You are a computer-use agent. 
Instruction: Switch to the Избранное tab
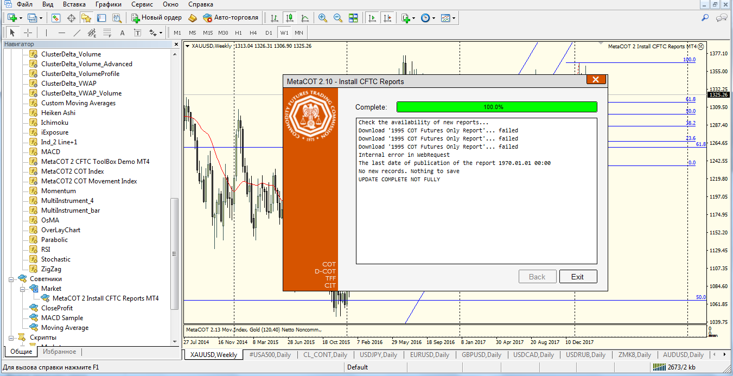coord(59,352)
